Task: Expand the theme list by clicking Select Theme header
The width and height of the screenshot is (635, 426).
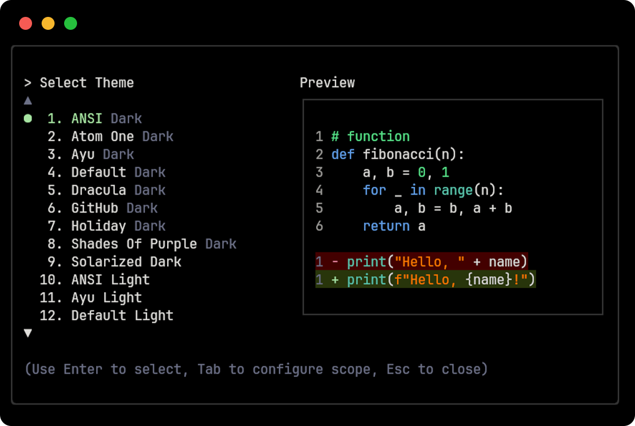Action: point(86,83)
